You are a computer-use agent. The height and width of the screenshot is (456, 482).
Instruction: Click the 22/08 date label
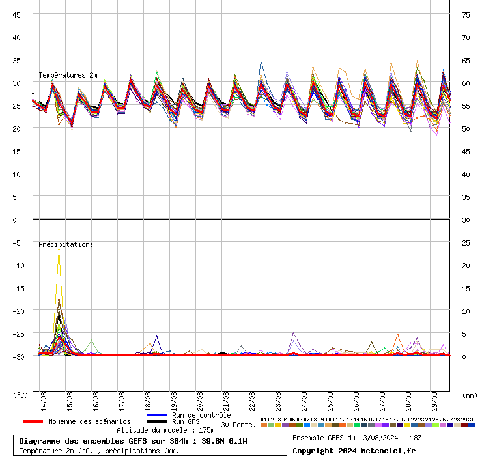click(x=252, y=401)
